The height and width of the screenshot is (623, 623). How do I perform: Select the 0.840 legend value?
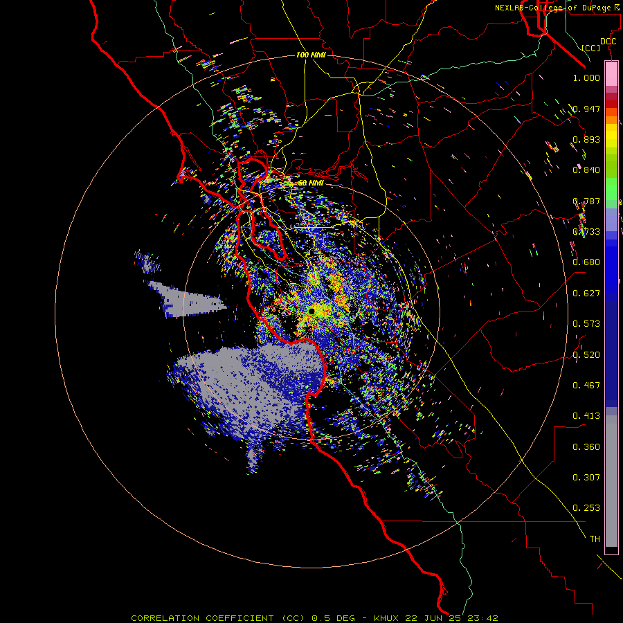pos(586,170)
